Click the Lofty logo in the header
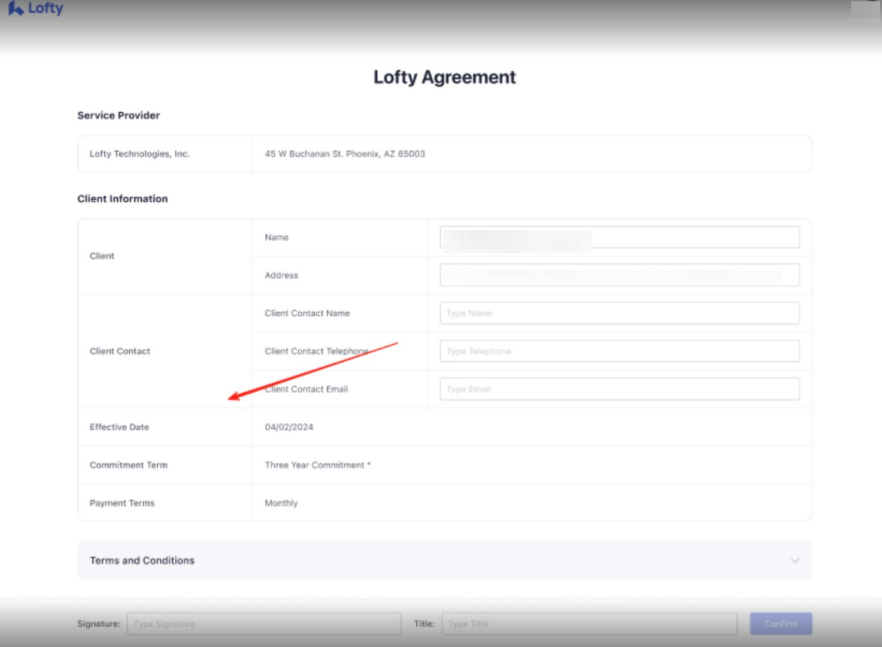882x647 pixels. [35, 9]
